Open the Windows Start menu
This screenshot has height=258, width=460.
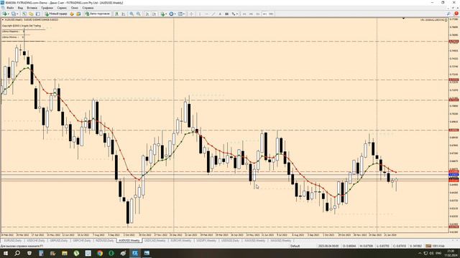[x=6, y=253]
